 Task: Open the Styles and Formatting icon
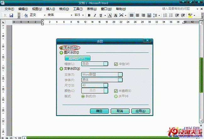26,15
